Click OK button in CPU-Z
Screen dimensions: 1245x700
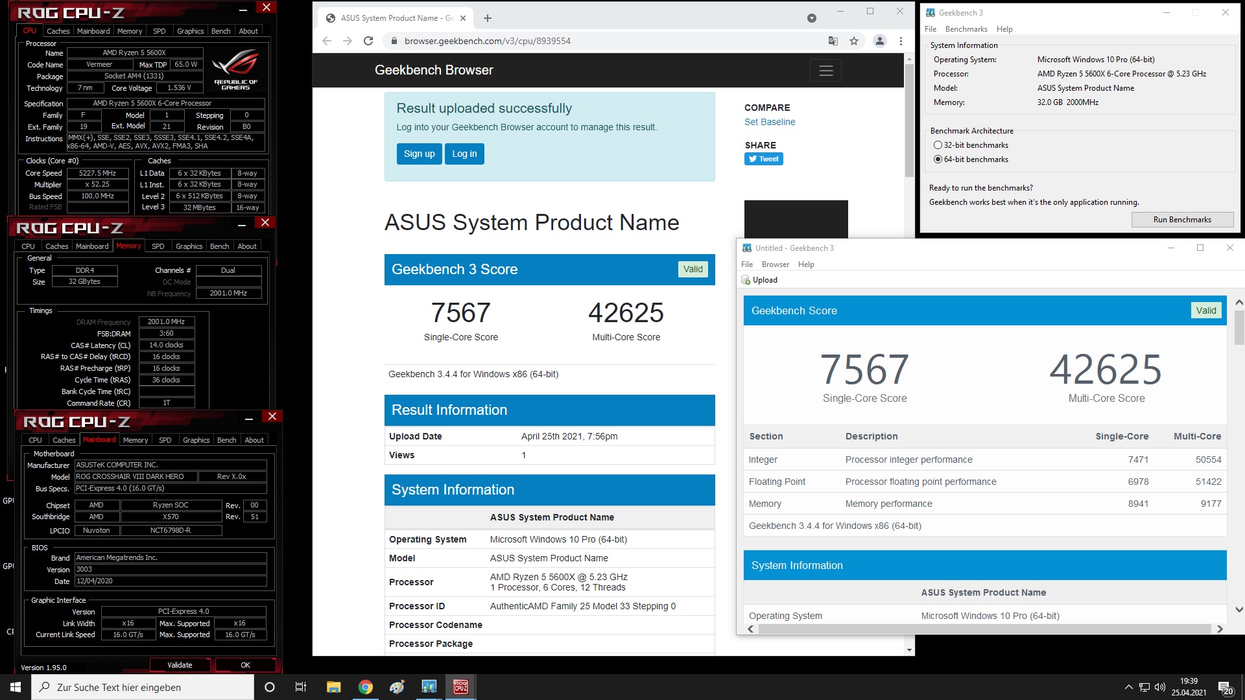click(245, 665)
